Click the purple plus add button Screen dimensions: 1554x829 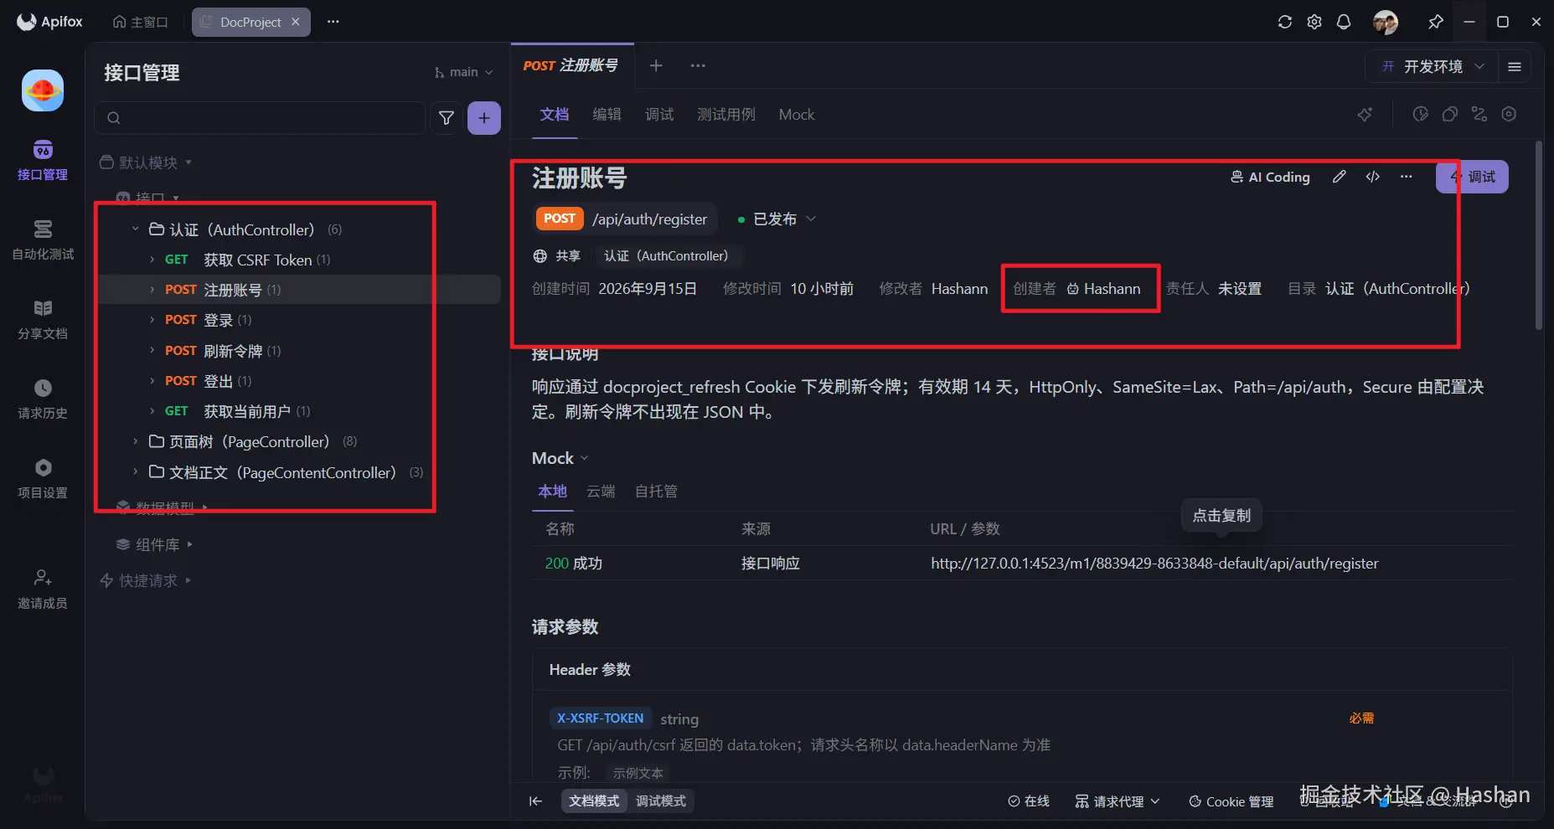click(484, 118)
